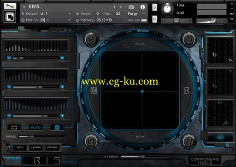Click minus button under first waveform
The width and height of the screenshot is (236, 167).
(9, 58)
